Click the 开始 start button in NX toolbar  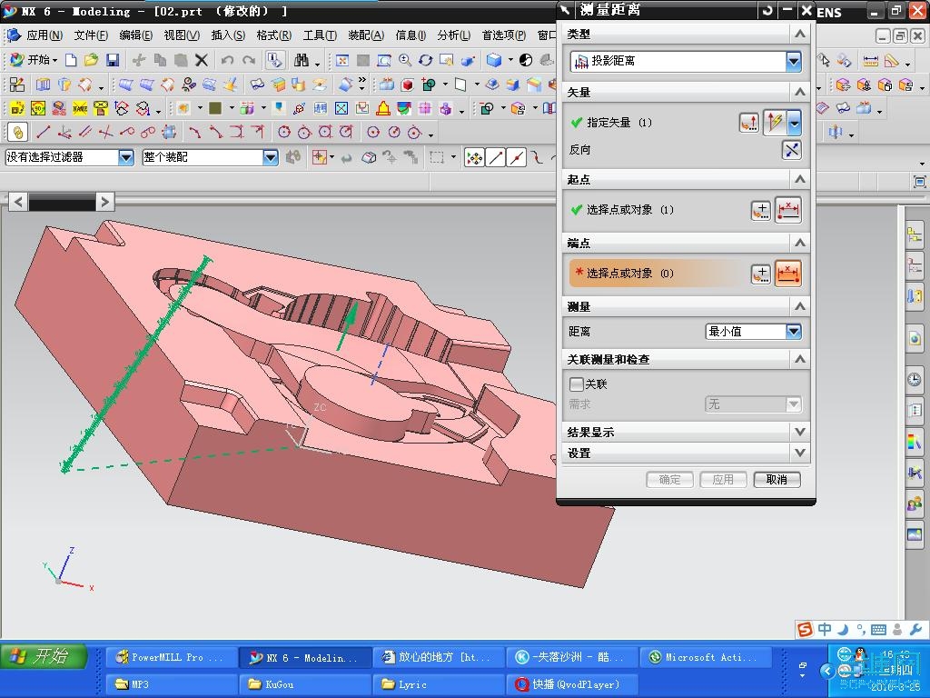34,60
